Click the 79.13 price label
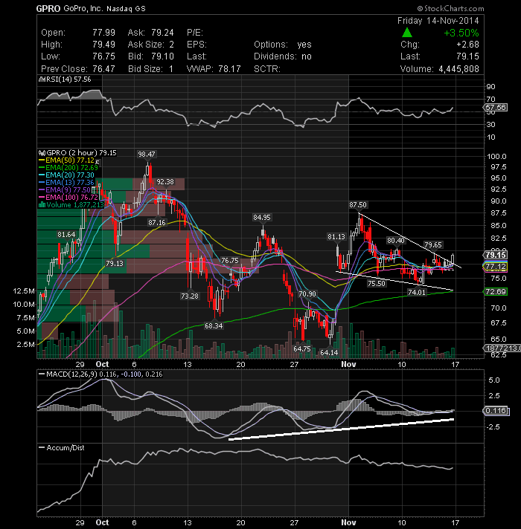The width and height of the screenshot is (521, 529). [x=115, y=263]
